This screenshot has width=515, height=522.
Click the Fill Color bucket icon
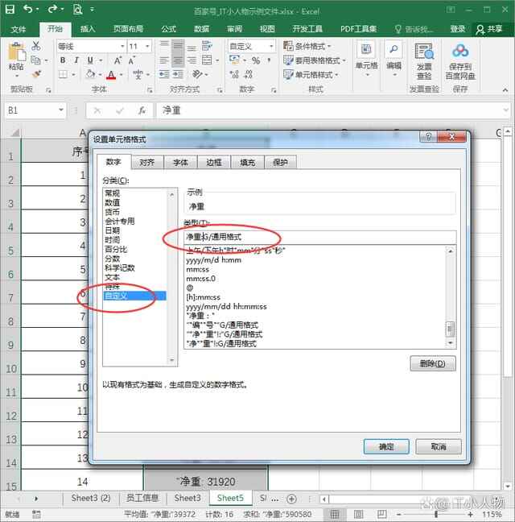90,74
